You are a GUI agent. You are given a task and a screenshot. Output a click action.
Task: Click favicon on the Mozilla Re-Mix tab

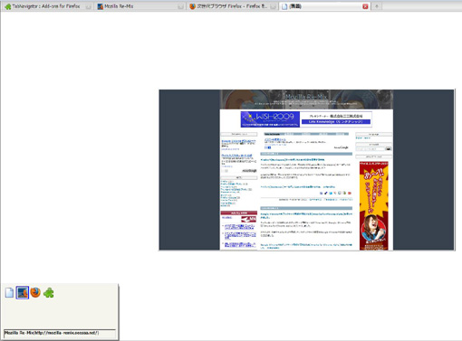tap(101, 6)
